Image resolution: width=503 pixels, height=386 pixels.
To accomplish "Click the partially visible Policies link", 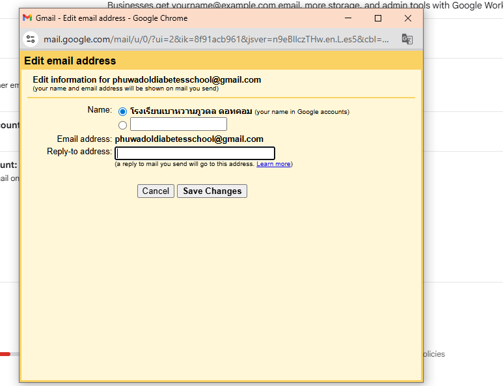I will (433, 354).
